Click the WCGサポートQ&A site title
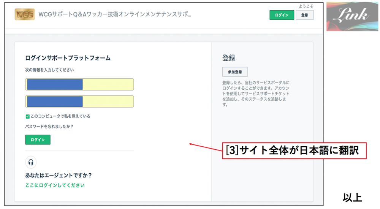 115,14
